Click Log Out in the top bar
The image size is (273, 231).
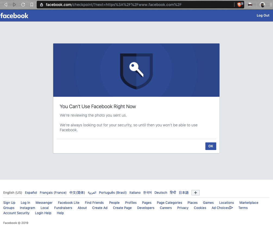[x=263, y=15]
